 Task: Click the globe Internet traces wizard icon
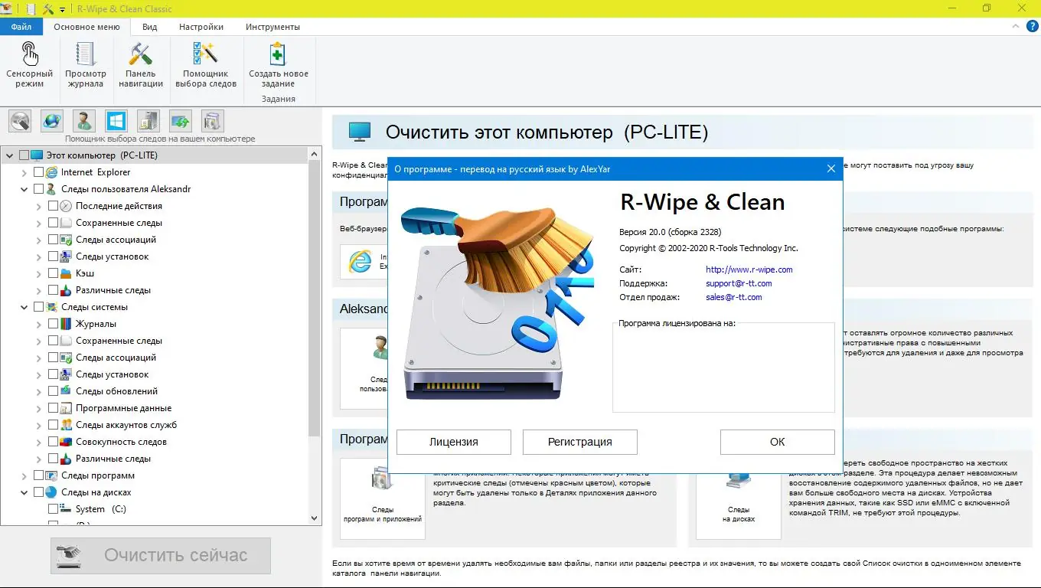click(52, 121)
